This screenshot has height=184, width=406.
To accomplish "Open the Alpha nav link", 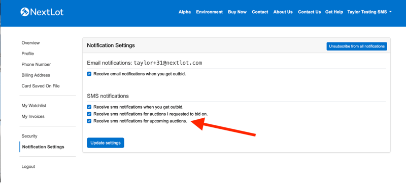I will (185, 12).
